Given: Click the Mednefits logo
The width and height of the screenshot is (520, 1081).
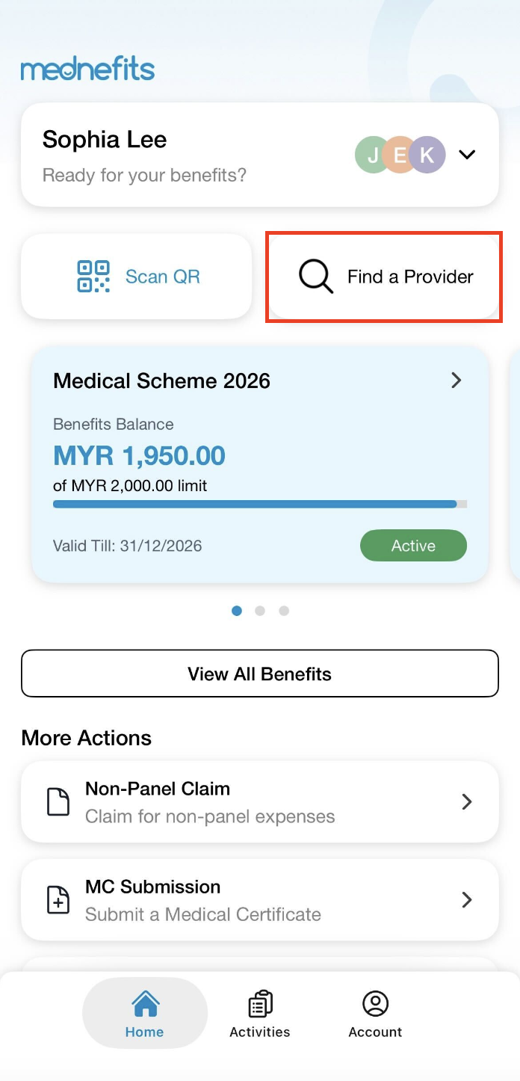Looking at the screenshot, I should (88, 70).
